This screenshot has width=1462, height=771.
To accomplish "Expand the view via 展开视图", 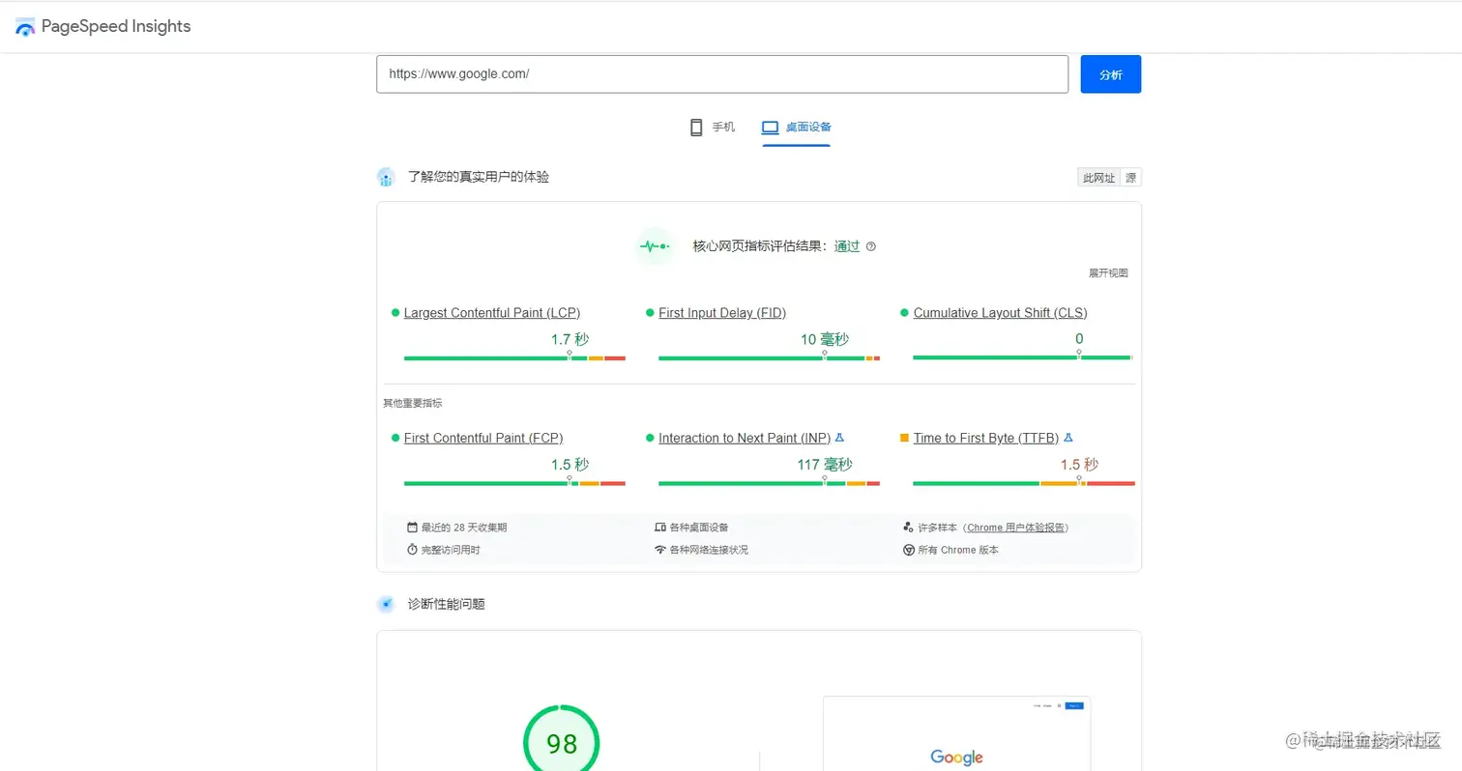I will click(x=1108, y=273).
